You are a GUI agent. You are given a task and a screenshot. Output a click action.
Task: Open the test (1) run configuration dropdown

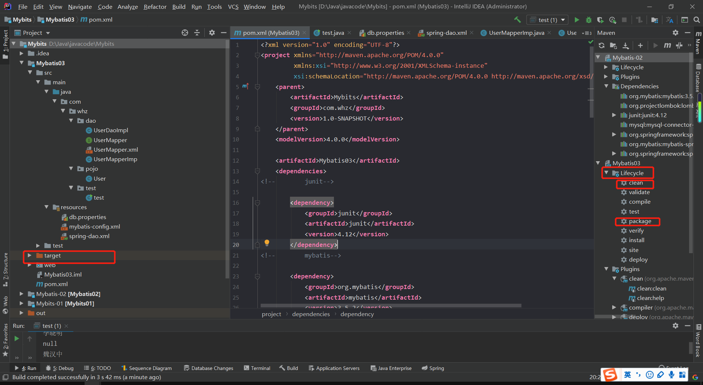click(548, 20)
